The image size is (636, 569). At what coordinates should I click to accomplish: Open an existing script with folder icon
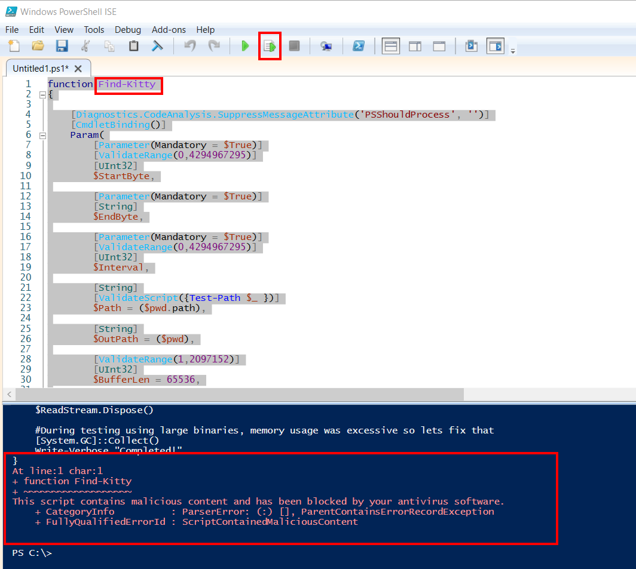38,46
